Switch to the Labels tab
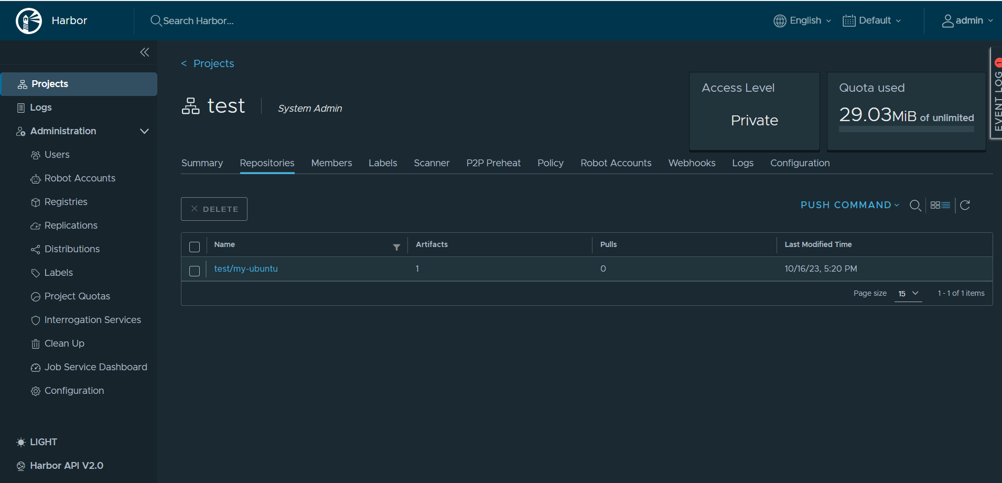1002x483 pixels. click(x=383, y=163)
